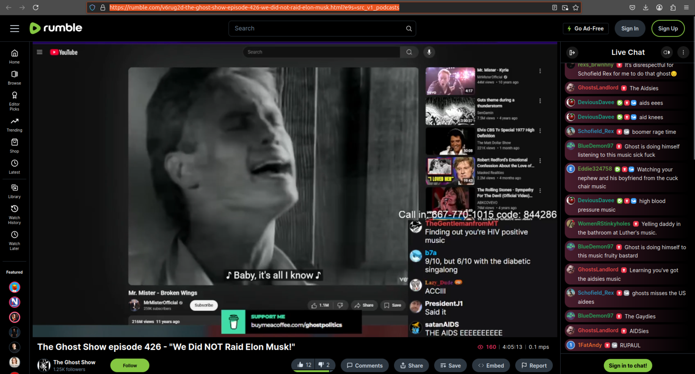695x374 pixels.
Task: Open Pocket save icon in browser toolbar
Action: (x=632, y=7)
